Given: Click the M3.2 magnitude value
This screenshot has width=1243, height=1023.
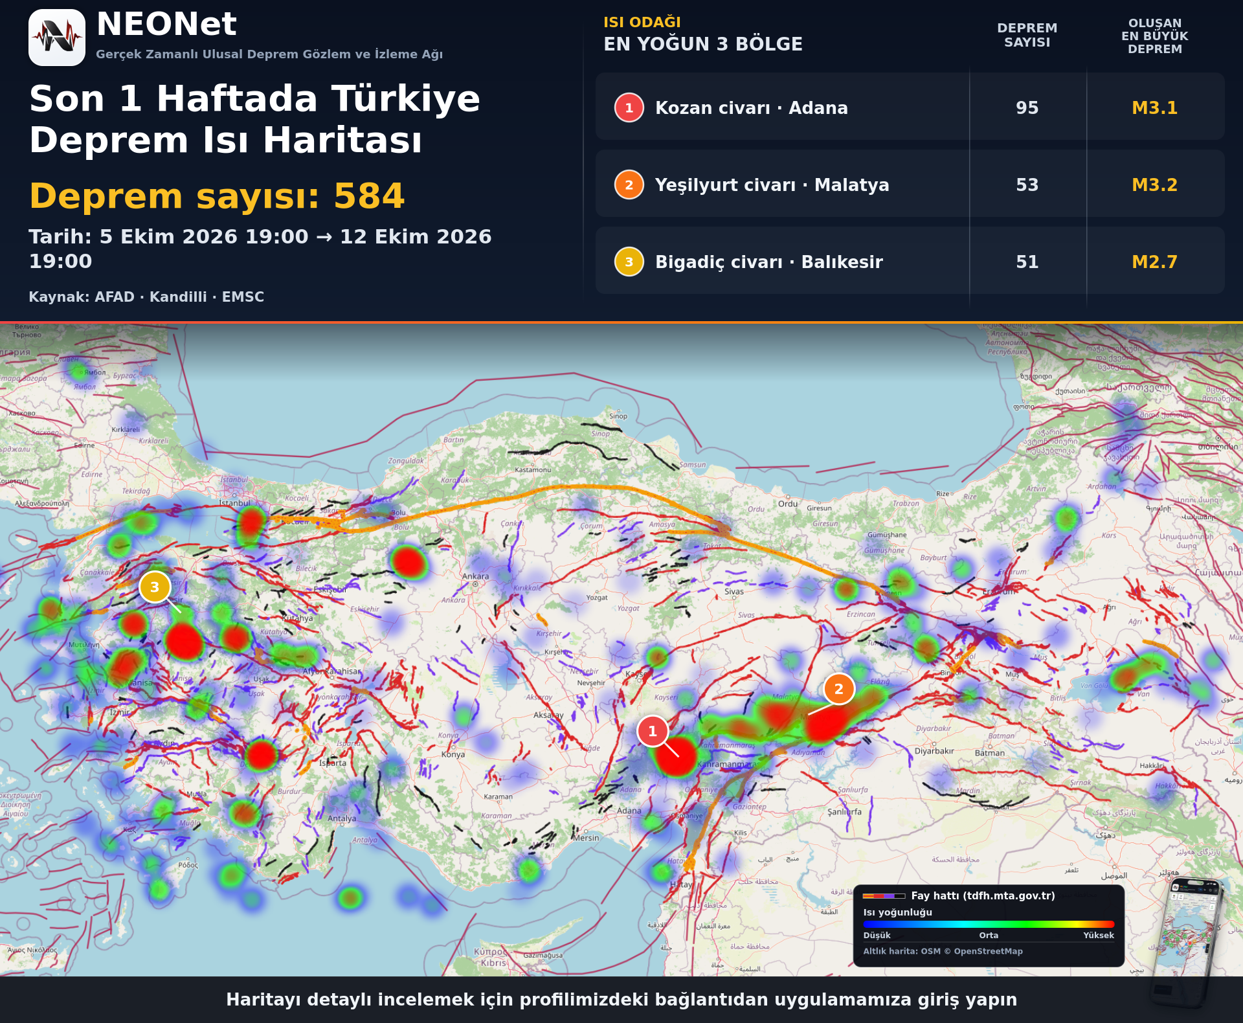Looking at the screenshot, I should (1154, 185).
